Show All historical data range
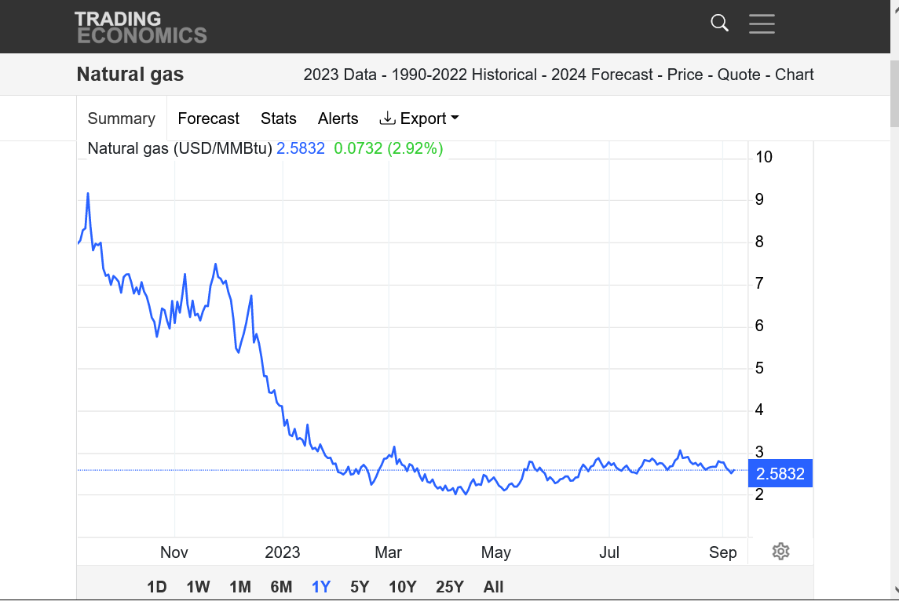899x605 pixels. point(493,587)
